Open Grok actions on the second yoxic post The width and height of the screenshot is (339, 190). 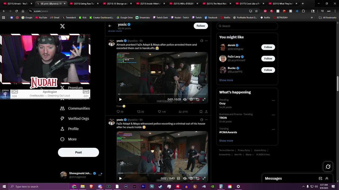202,120
